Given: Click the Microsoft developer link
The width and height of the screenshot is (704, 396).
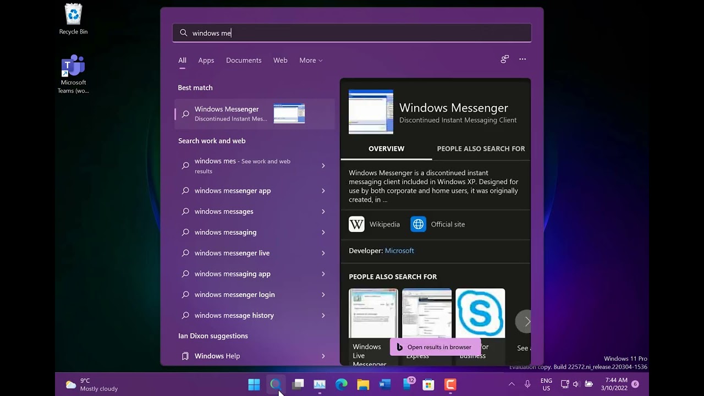Looking at the screenshot, I should (399, 251).
